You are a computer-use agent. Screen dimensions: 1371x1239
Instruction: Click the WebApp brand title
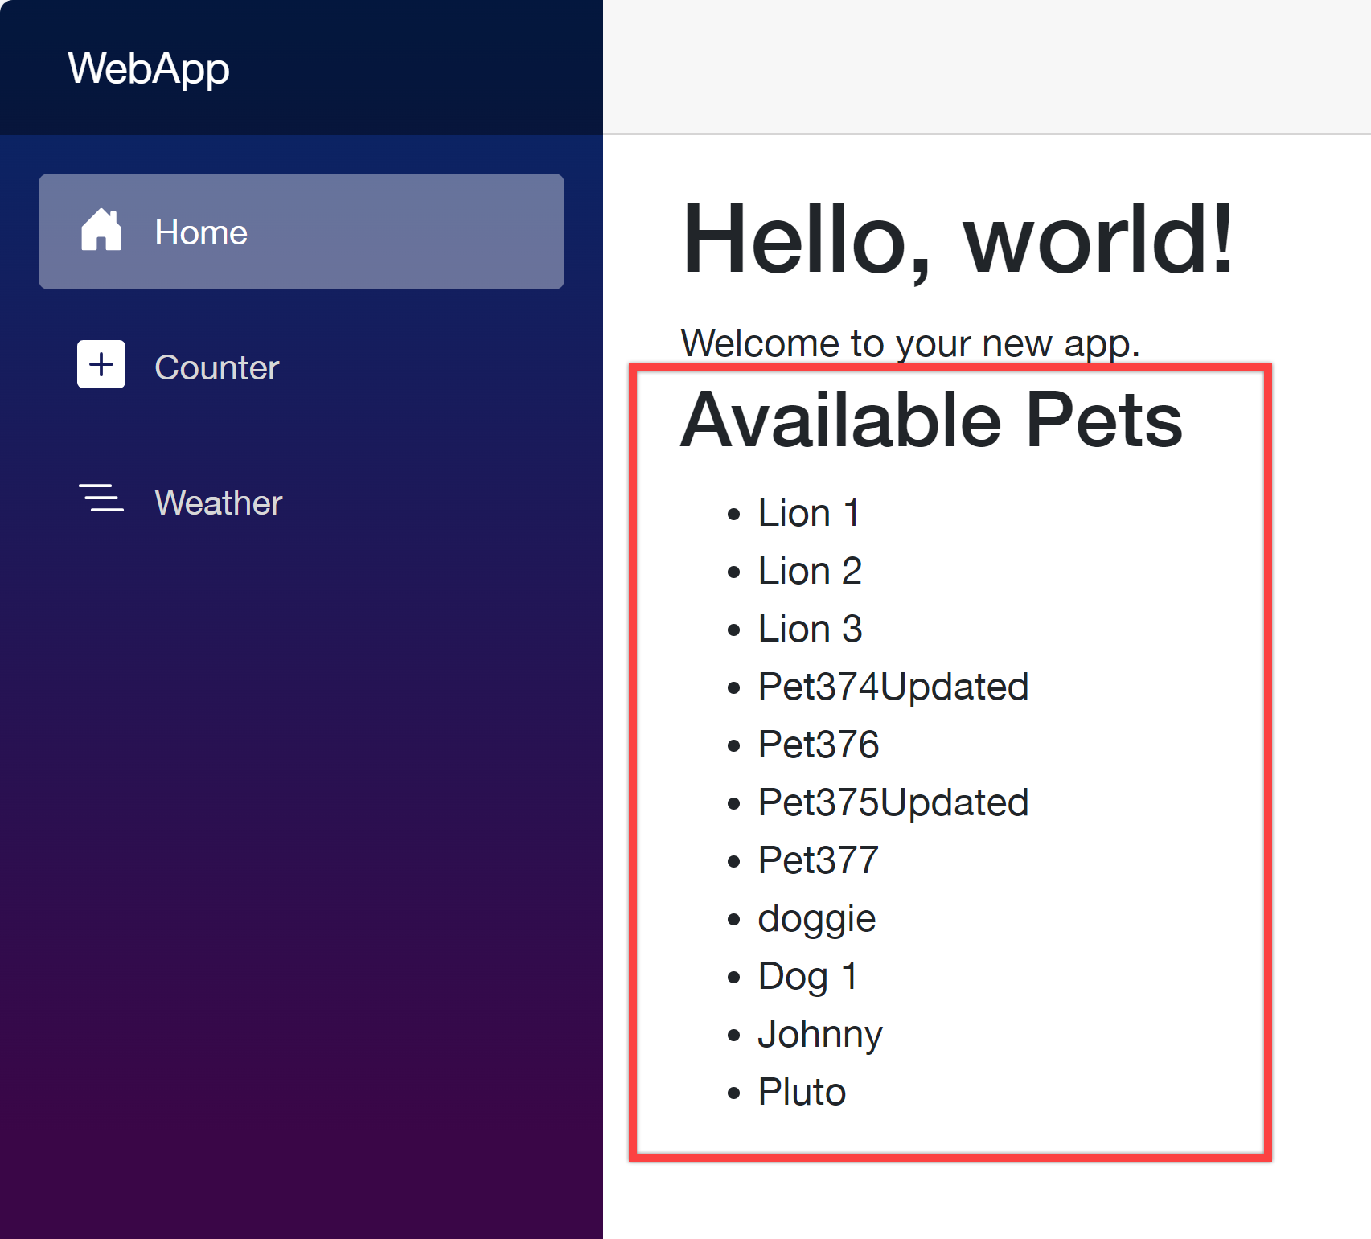149,68
